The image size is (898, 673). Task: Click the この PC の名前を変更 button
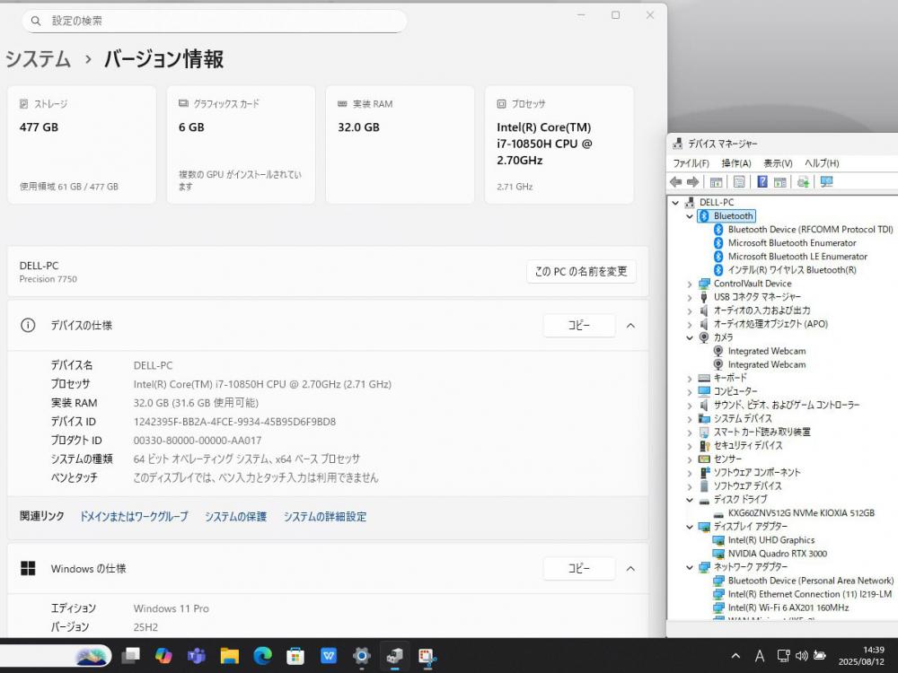(x=581, y=272)
